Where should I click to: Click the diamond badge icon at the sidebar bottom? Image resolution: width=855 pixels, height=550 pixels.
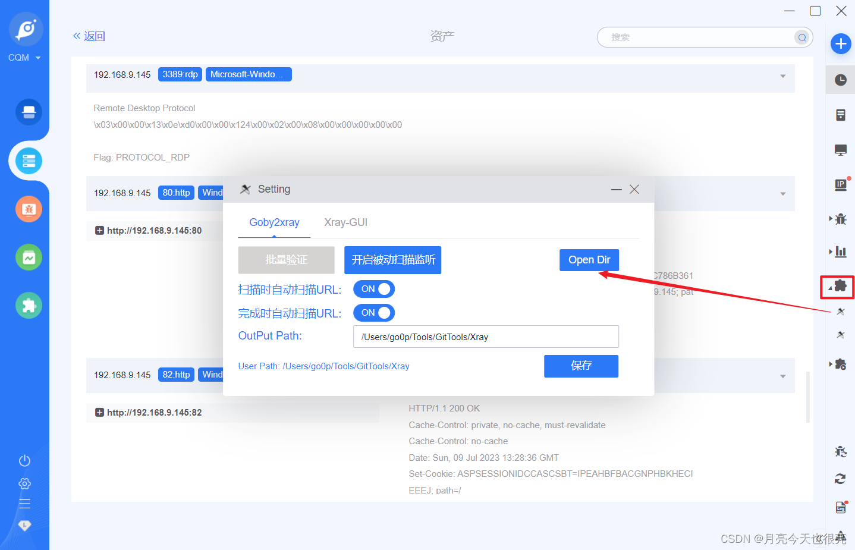[x=24, y=525]
